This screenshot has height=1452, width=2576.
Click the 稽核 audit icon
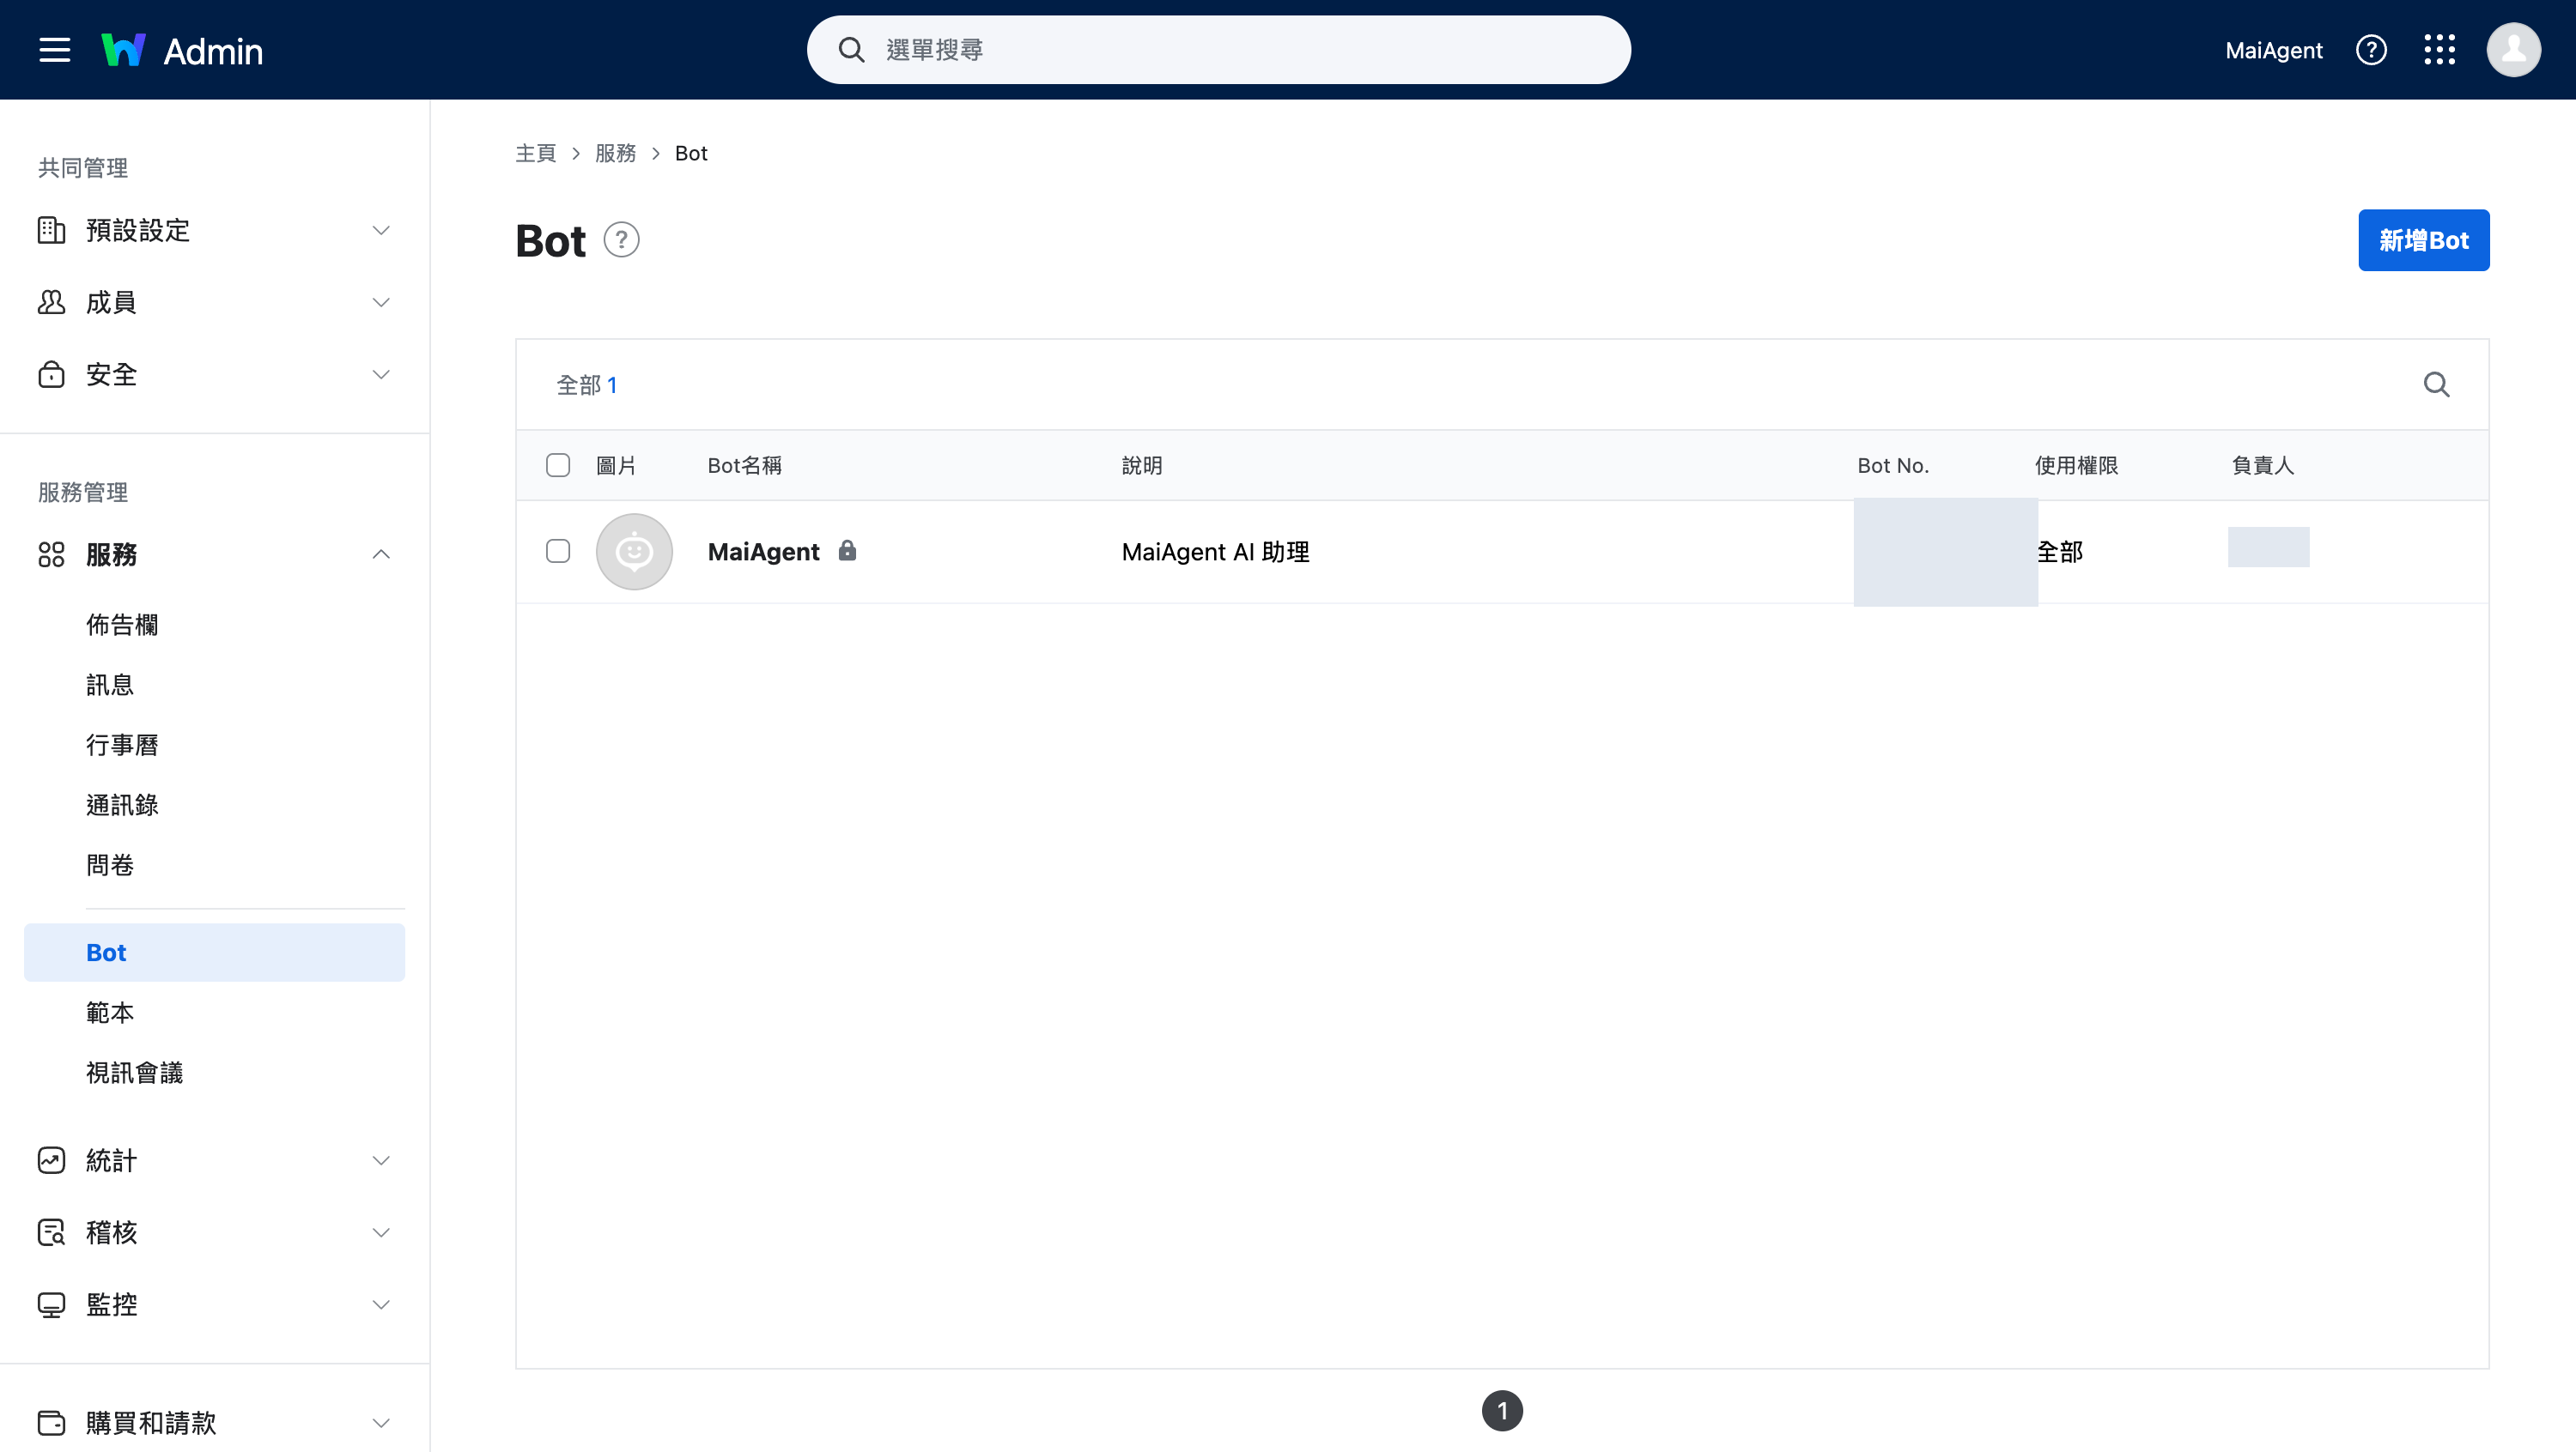tap(51, 1232)
